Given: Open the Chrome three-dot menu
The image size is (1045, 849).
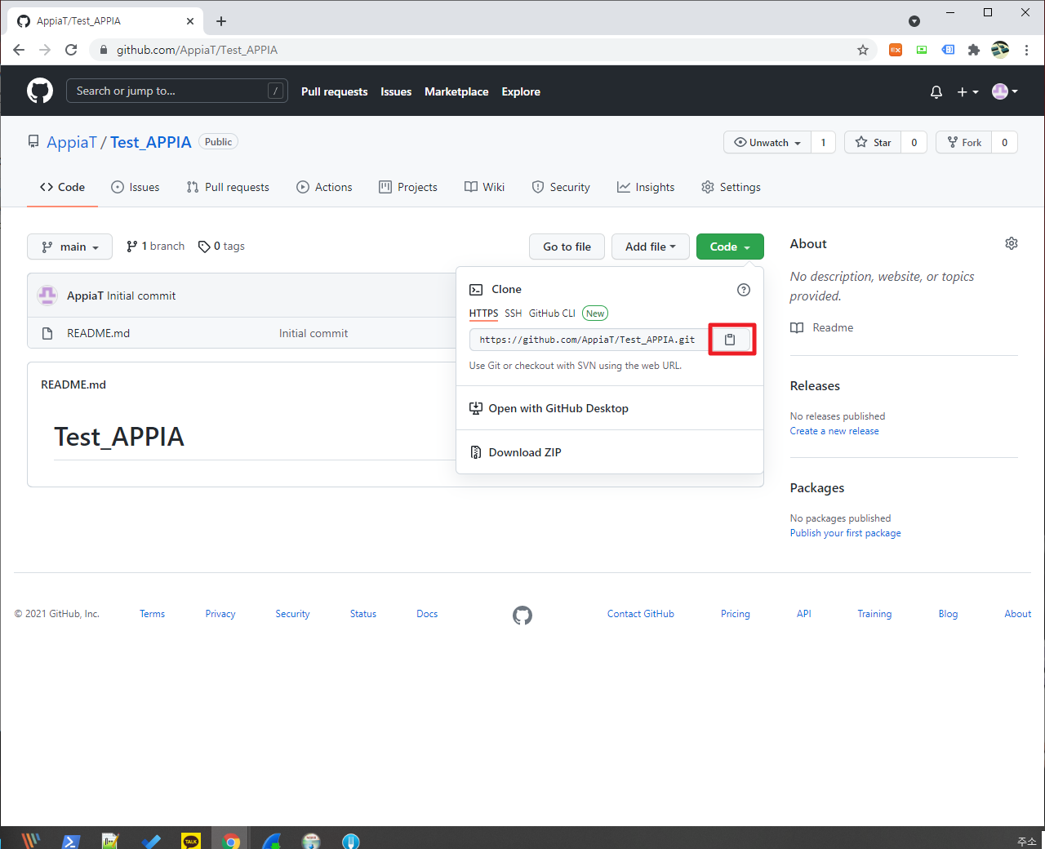Looking at the screenshot, I should click(x=1026, y=50).
